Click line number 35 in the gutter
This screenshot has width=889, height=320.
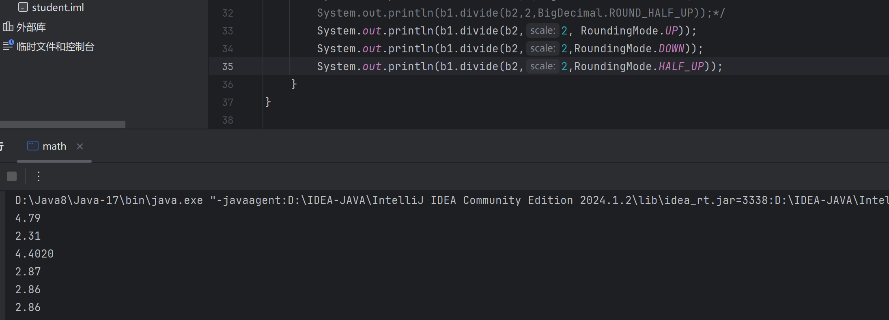coord(228,67)
